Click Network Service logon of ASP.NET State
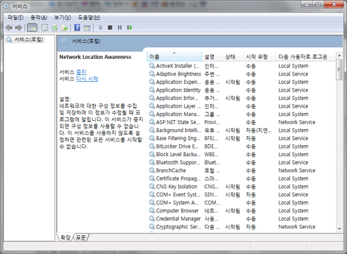The height and width of the screenshot is (254, 347). [297, 122]
